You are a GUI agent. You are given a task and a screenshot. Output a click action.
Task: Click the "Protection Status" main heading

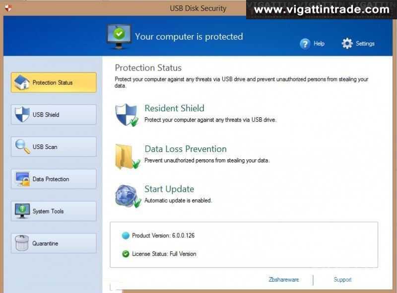click(x=148, y=68)
